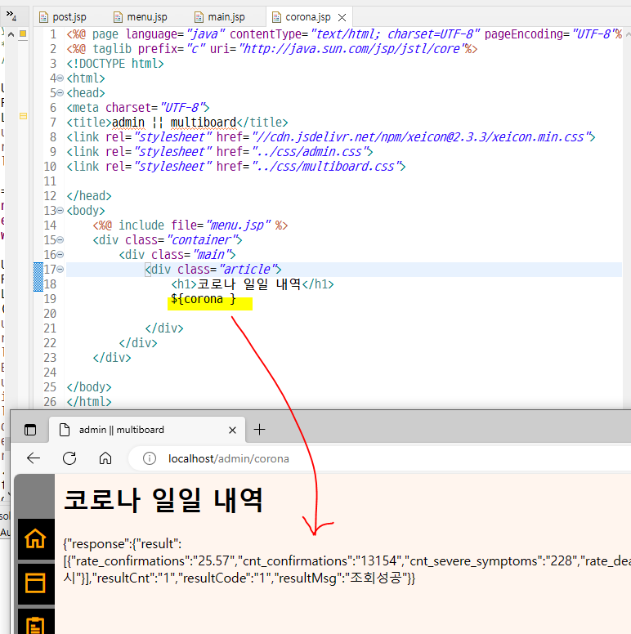Click the JSON response text in page
The height and width of the screenshot is (634, 631).
pos(347,560)
